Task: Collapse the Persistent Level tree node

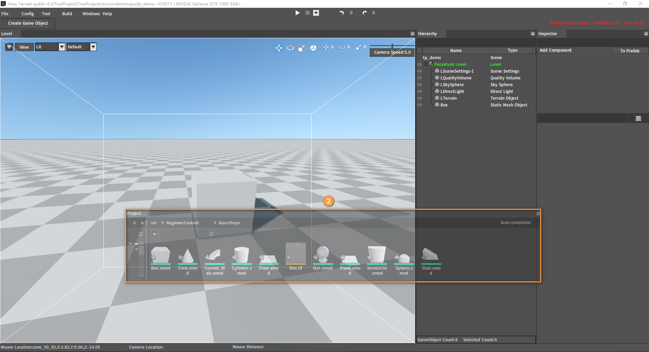Action: [x=426, y=64]
